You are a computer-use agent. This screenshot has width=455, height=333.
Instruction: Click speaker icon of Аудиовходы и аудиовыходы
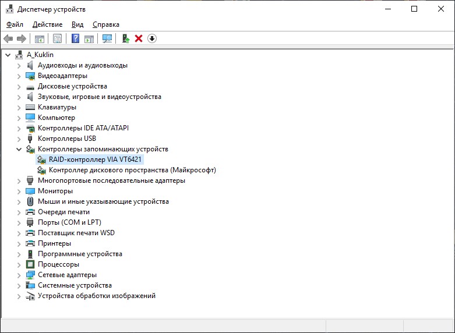[30, 65]
